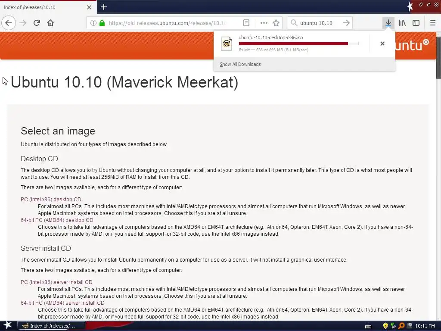Click ubuntu-10.10-desktop-i386.iso file name
441x331 pixels.
pyautogui.click(x=270, y=37)
